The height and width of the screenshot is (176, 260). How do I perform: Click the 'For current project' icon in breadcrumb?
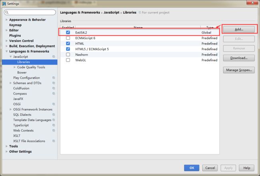click(140, 12)
